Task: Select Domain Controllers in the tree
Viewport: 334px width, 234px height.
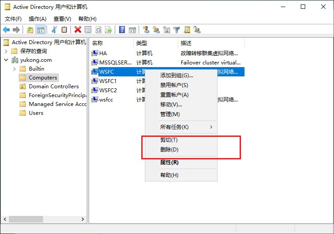Action: coord(54,87)
